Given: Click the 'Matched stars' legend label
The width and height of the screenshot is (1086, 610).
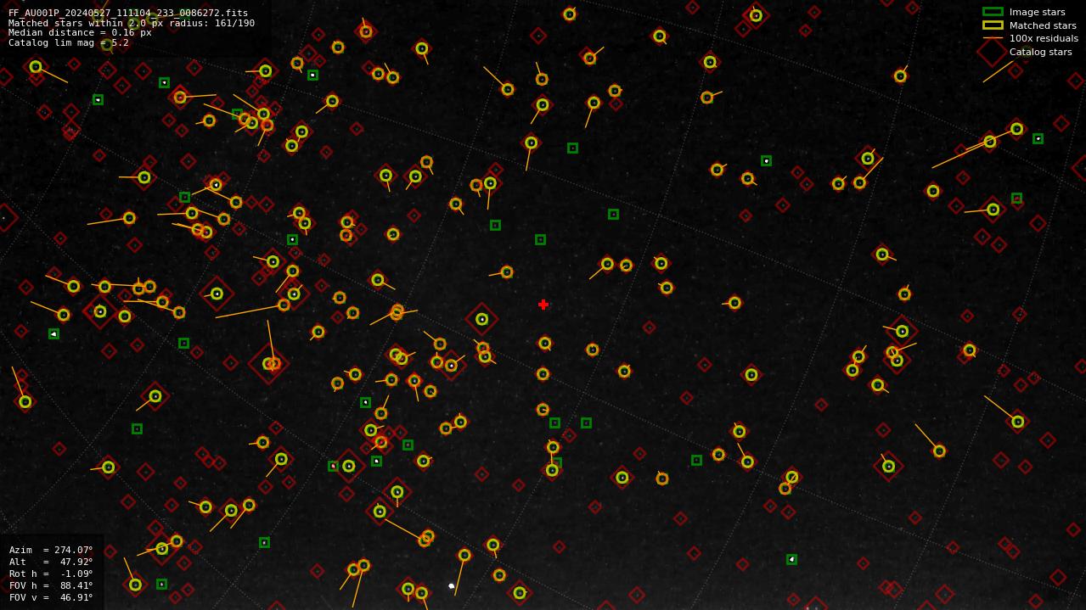Looking at the screenshot, I should (x=1043, y=25).
